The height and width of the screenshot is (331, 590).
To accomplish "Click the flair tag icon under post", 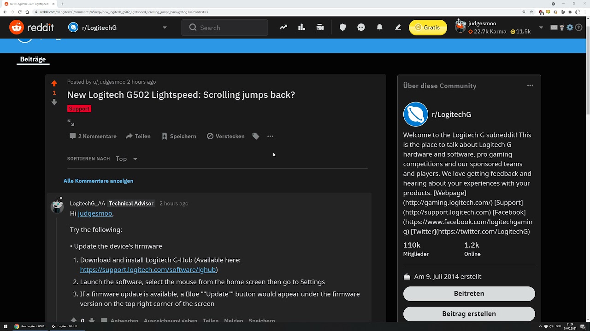I will pos(256,136).
